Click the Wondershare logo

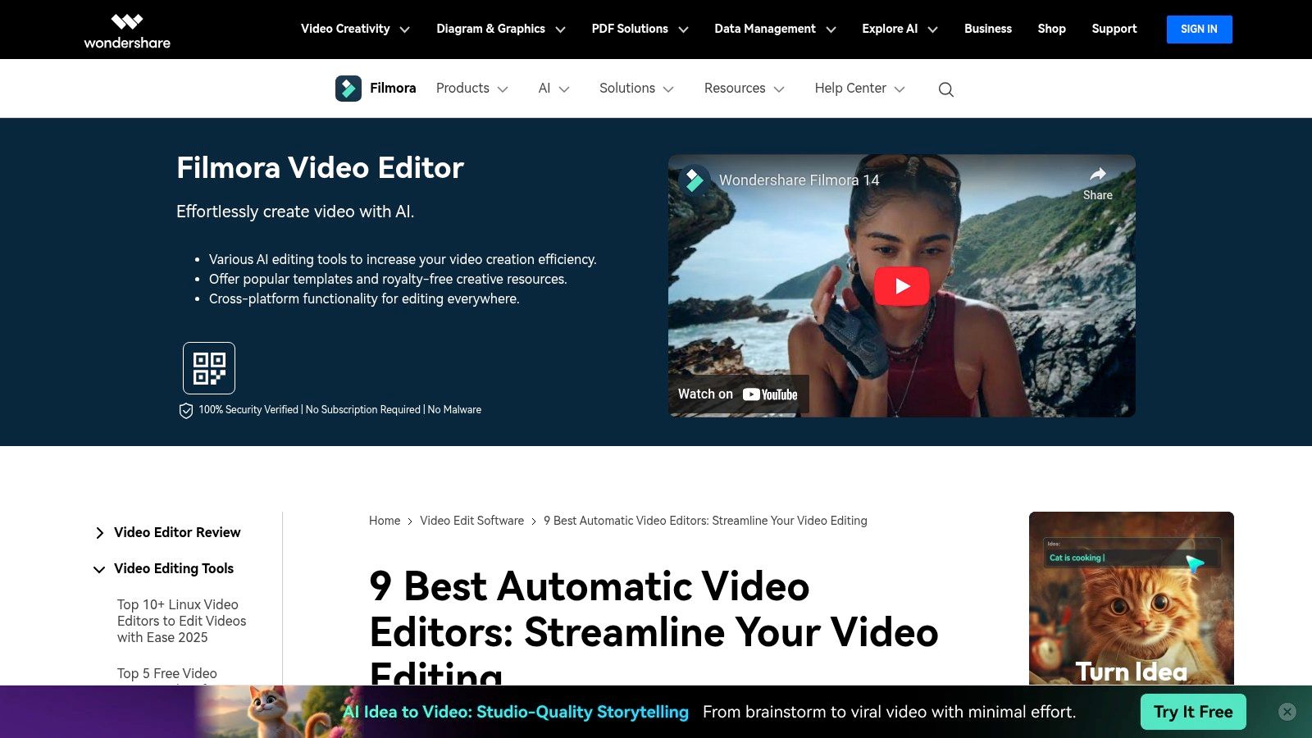point(127,30)
